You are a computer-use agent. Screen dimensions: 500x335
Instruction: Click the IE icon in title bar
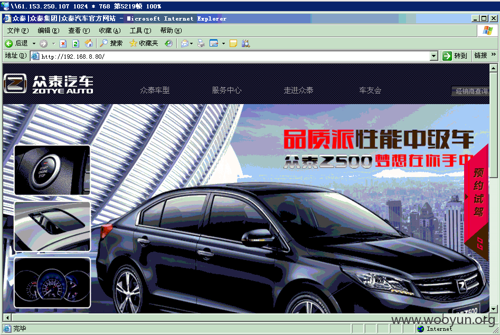click(x=7, y=18)
